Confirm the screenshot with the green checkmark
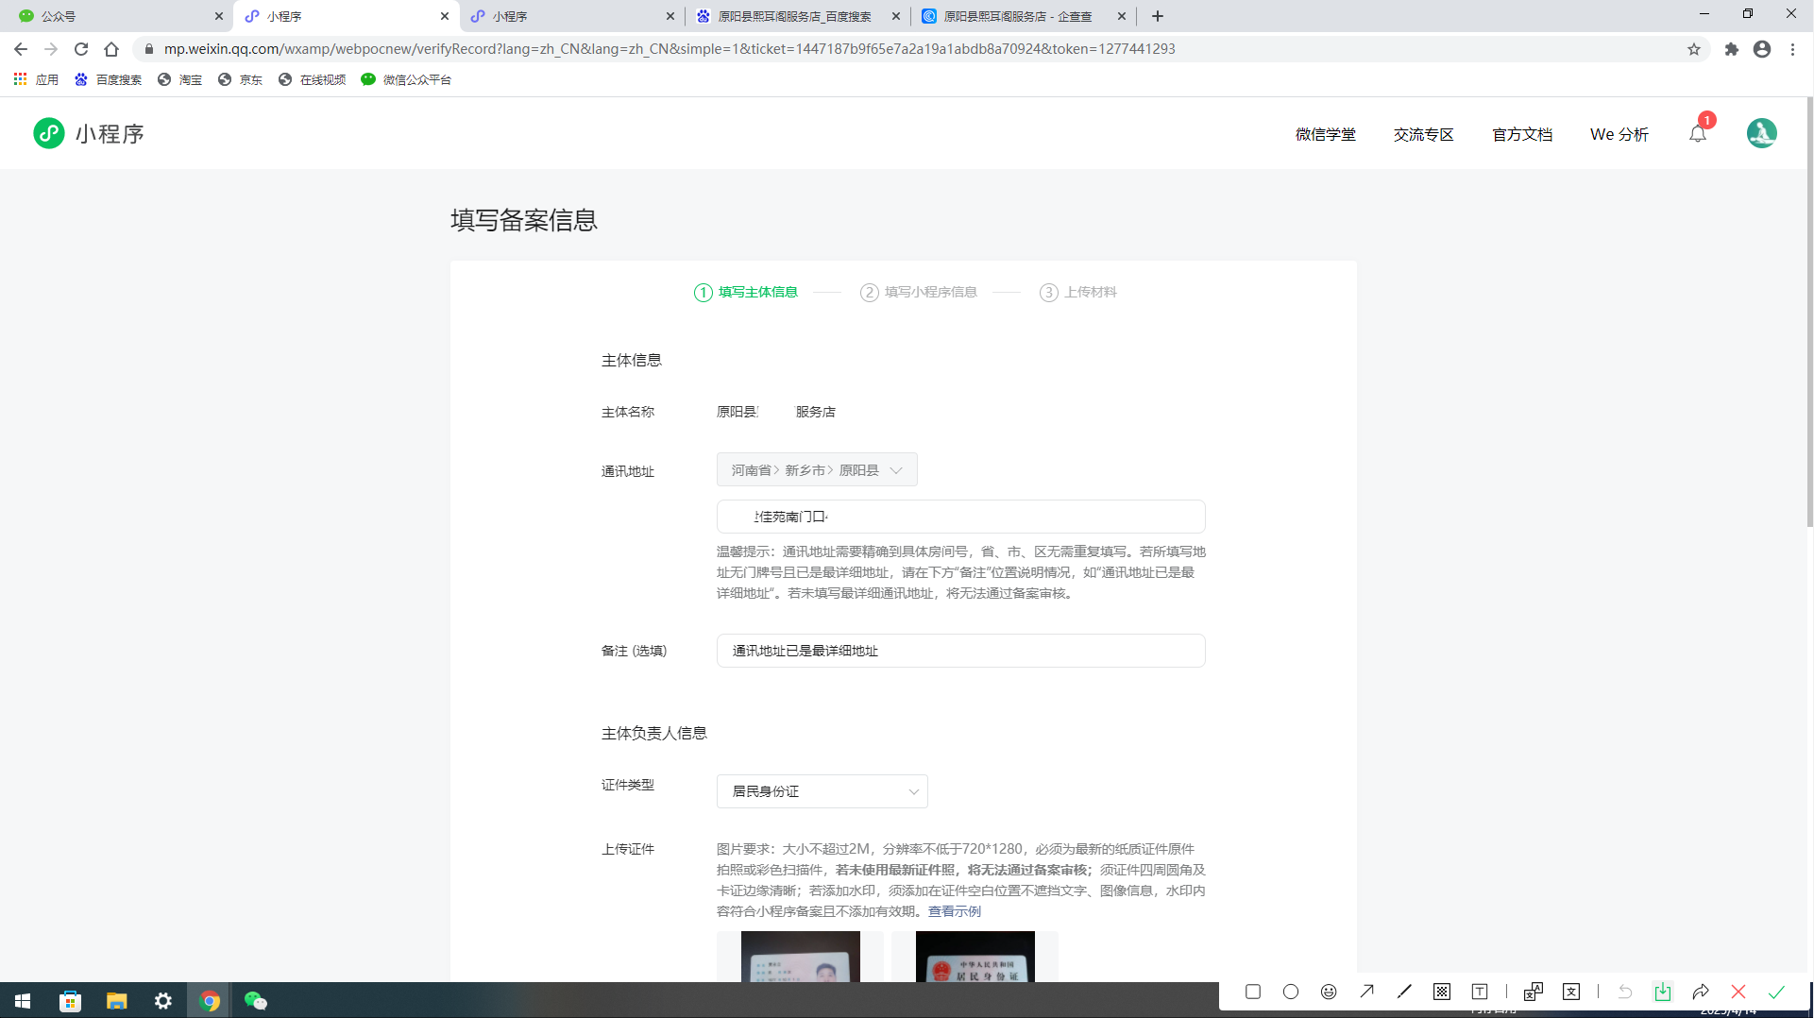1814x1018 pixels. (x=1776, y=992)
